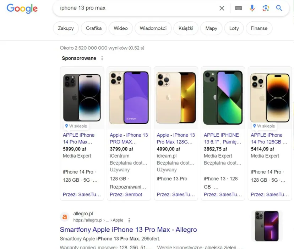Start voice search with microphone icon
The width and height of the screenshot is (294, 249).
[x=252, y=8]
